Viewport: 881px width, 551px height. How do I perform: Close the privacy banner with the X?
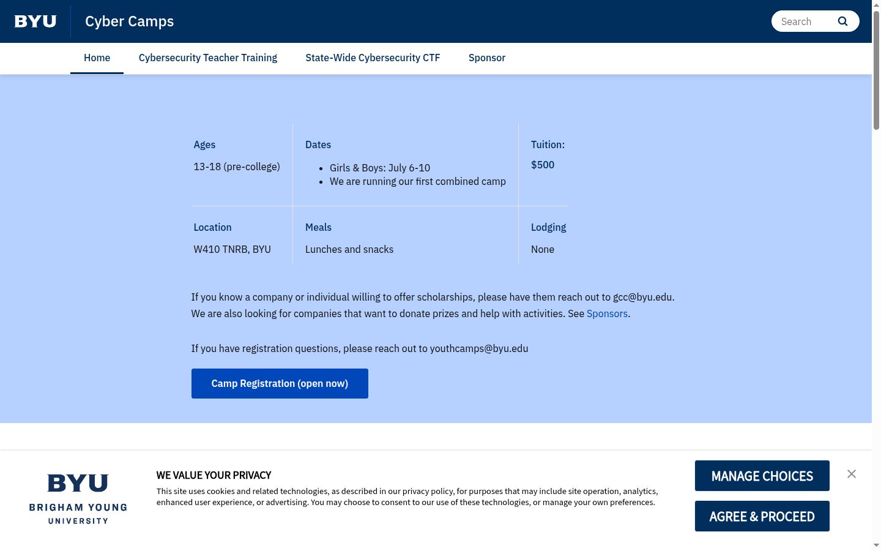click(852, 474)
